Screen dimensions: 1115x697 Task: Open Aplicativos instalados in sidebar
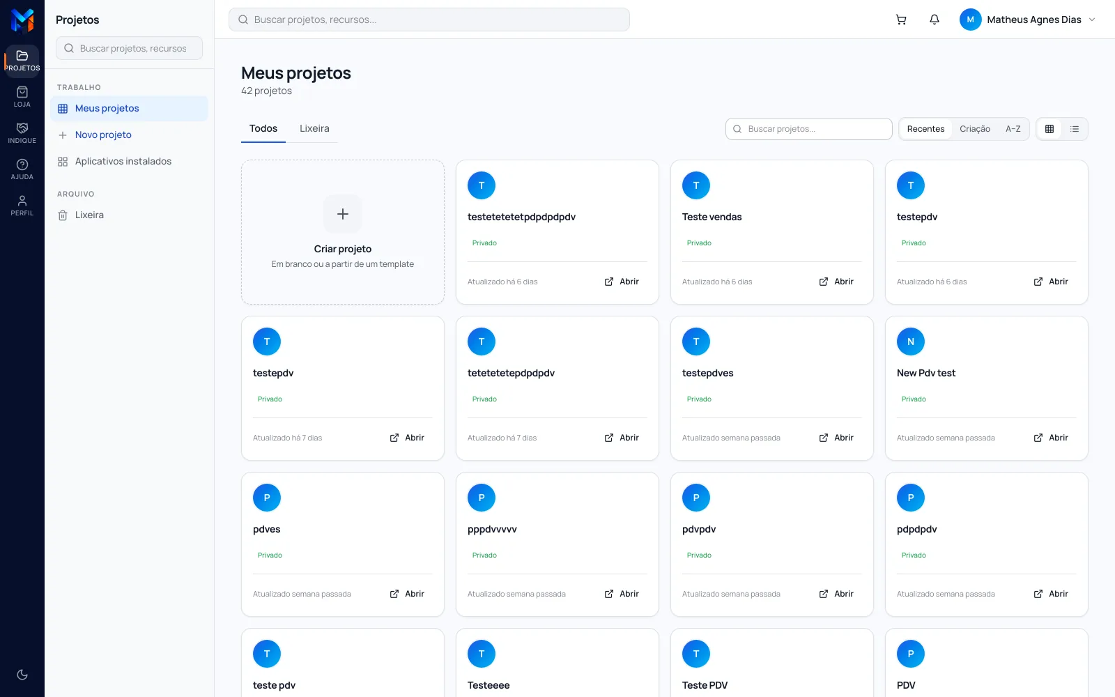click(129, 162)
